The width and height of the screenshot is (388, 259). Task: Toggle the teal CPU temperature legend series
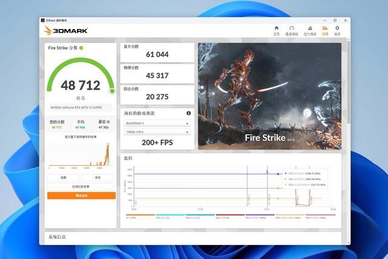(169, 215)
